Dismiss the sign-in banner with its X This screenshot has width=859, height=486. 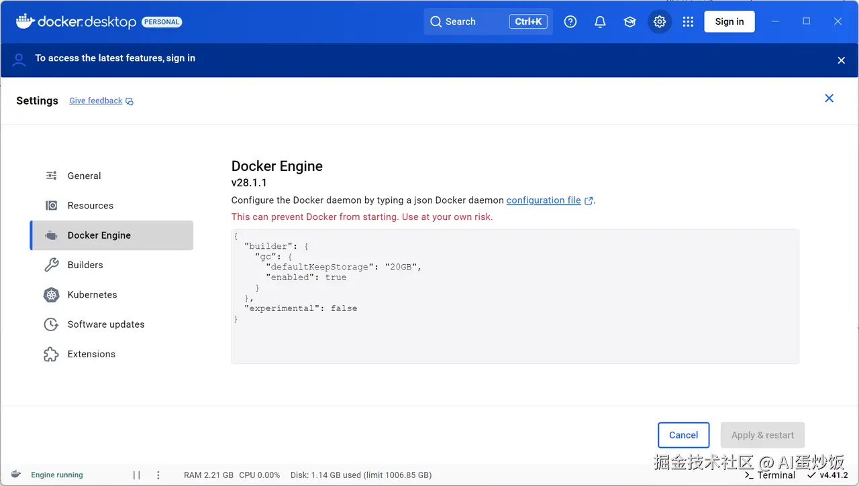pyautogui.click(x=841, y=60)
